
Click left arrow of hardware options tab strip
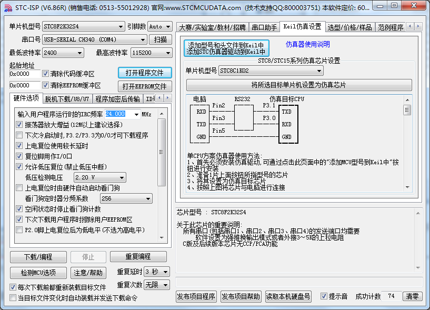[160, 98]
